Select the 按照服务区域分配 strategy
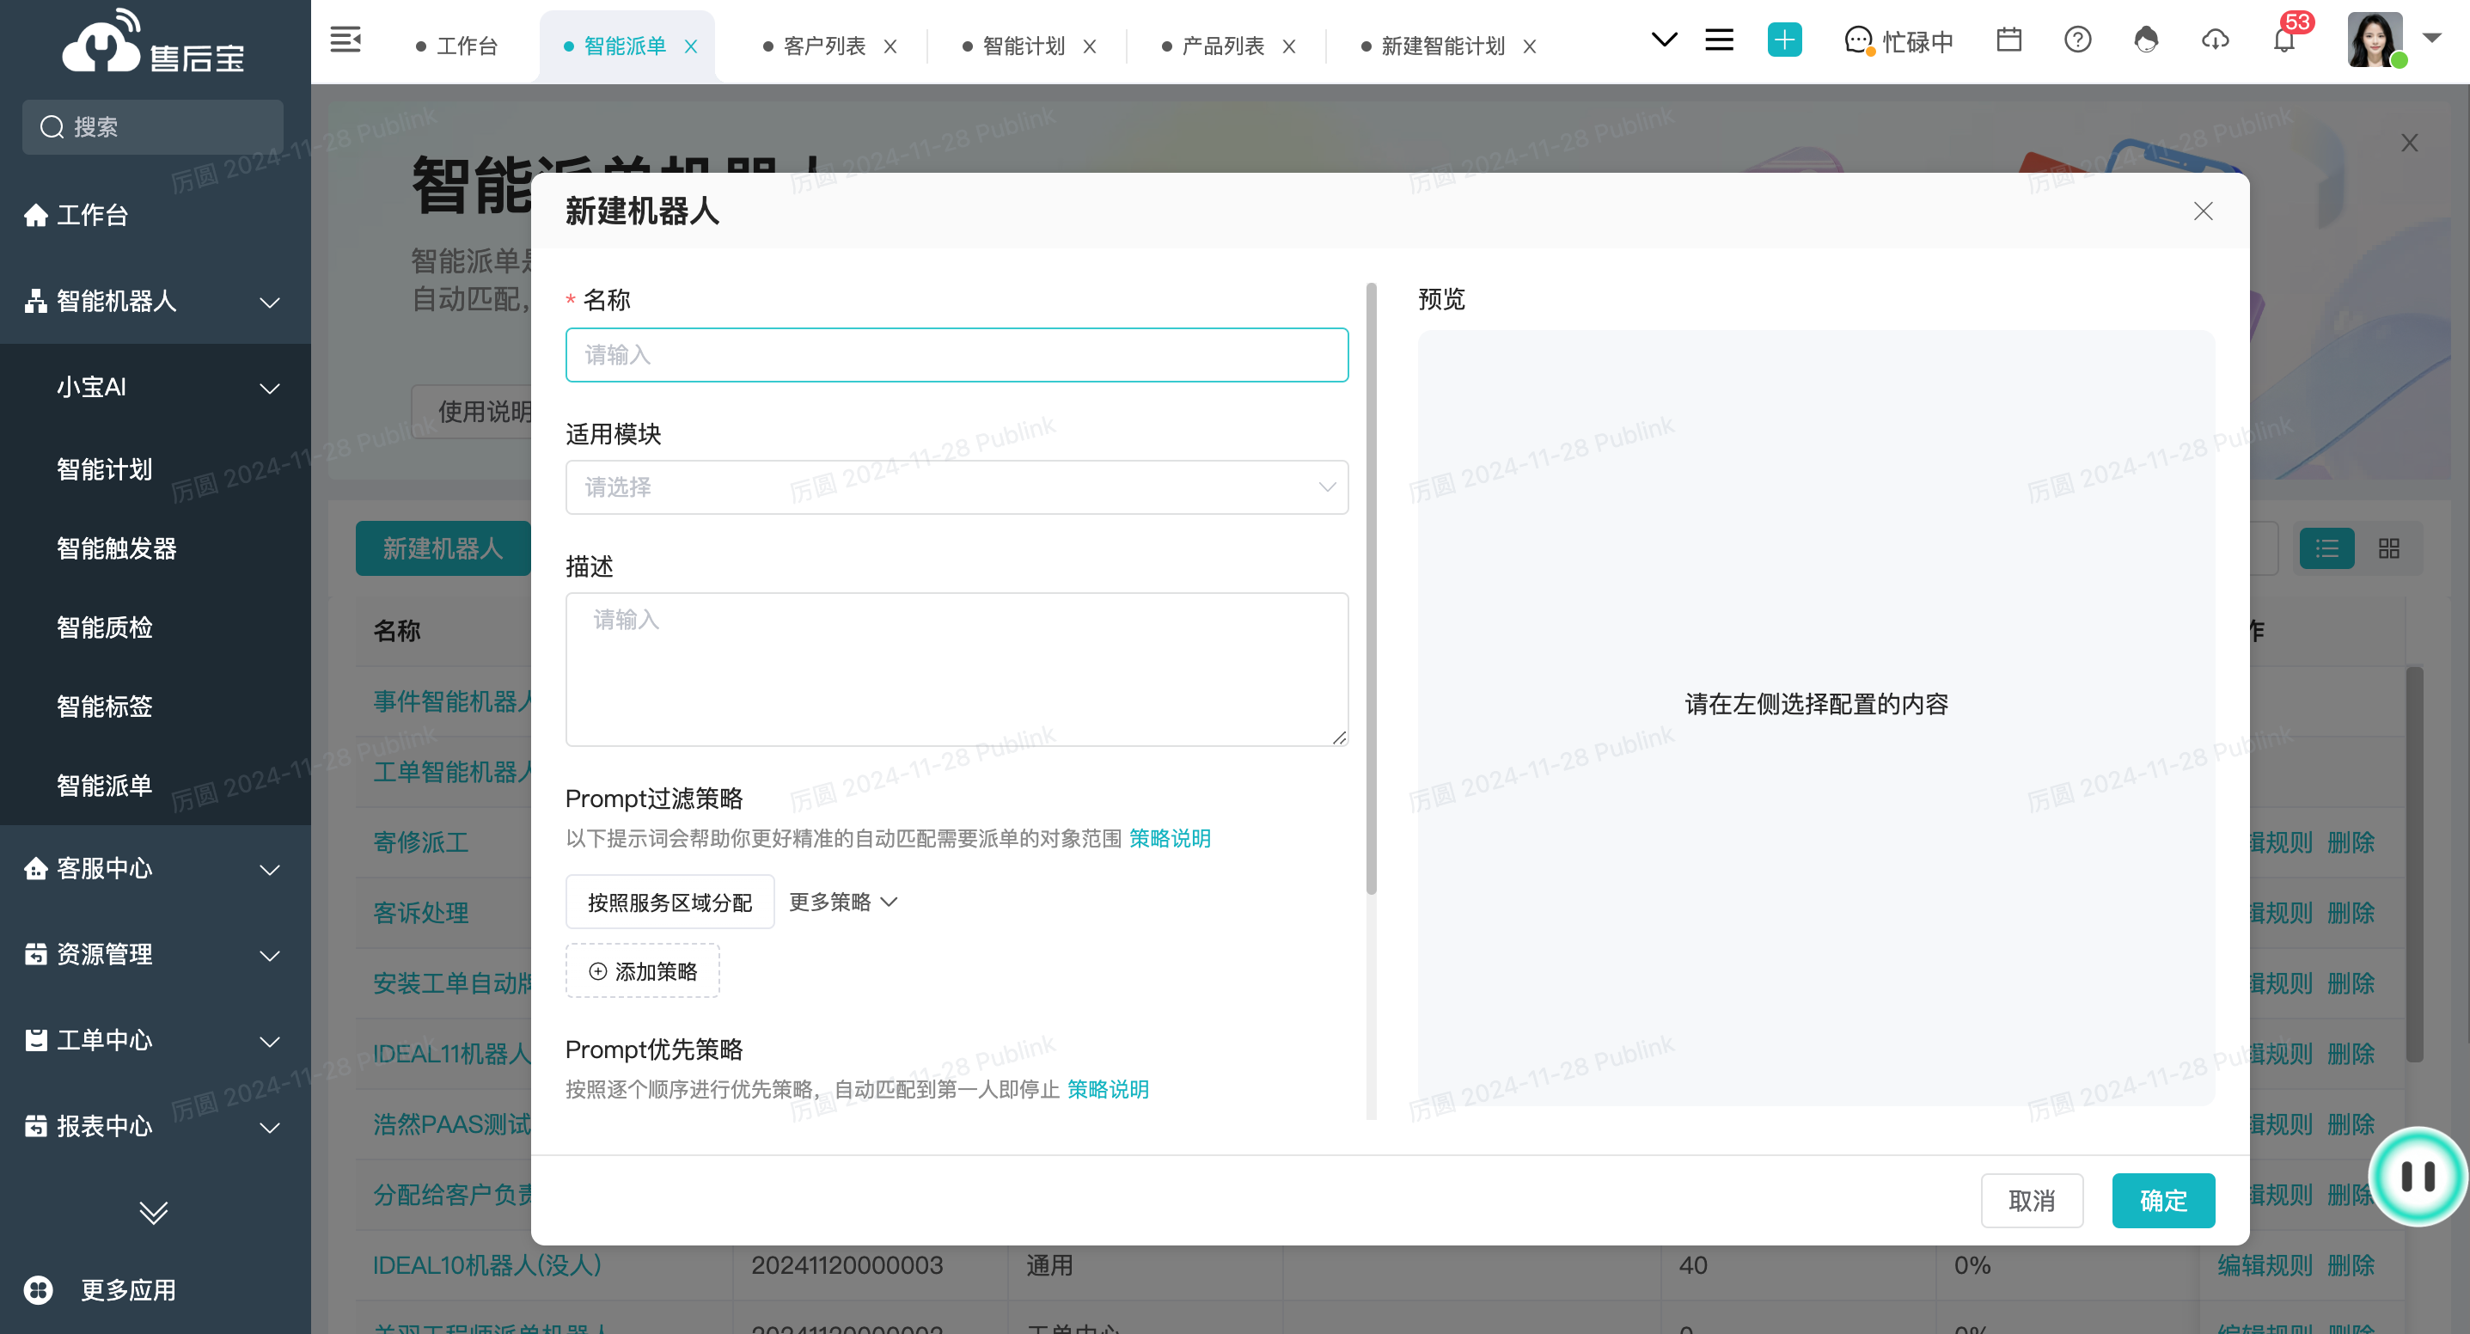The width and height of the screenshot is (2470, 1334). (669, 902)
